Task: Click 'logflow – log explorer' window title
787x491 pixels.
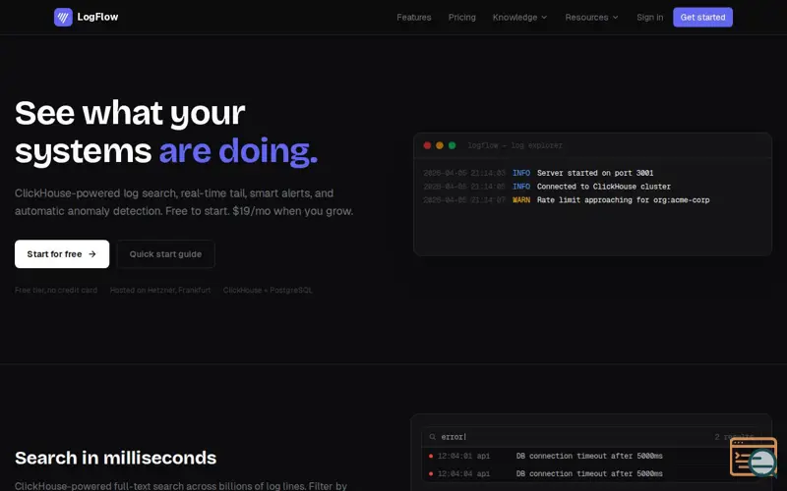Action: 515,145
